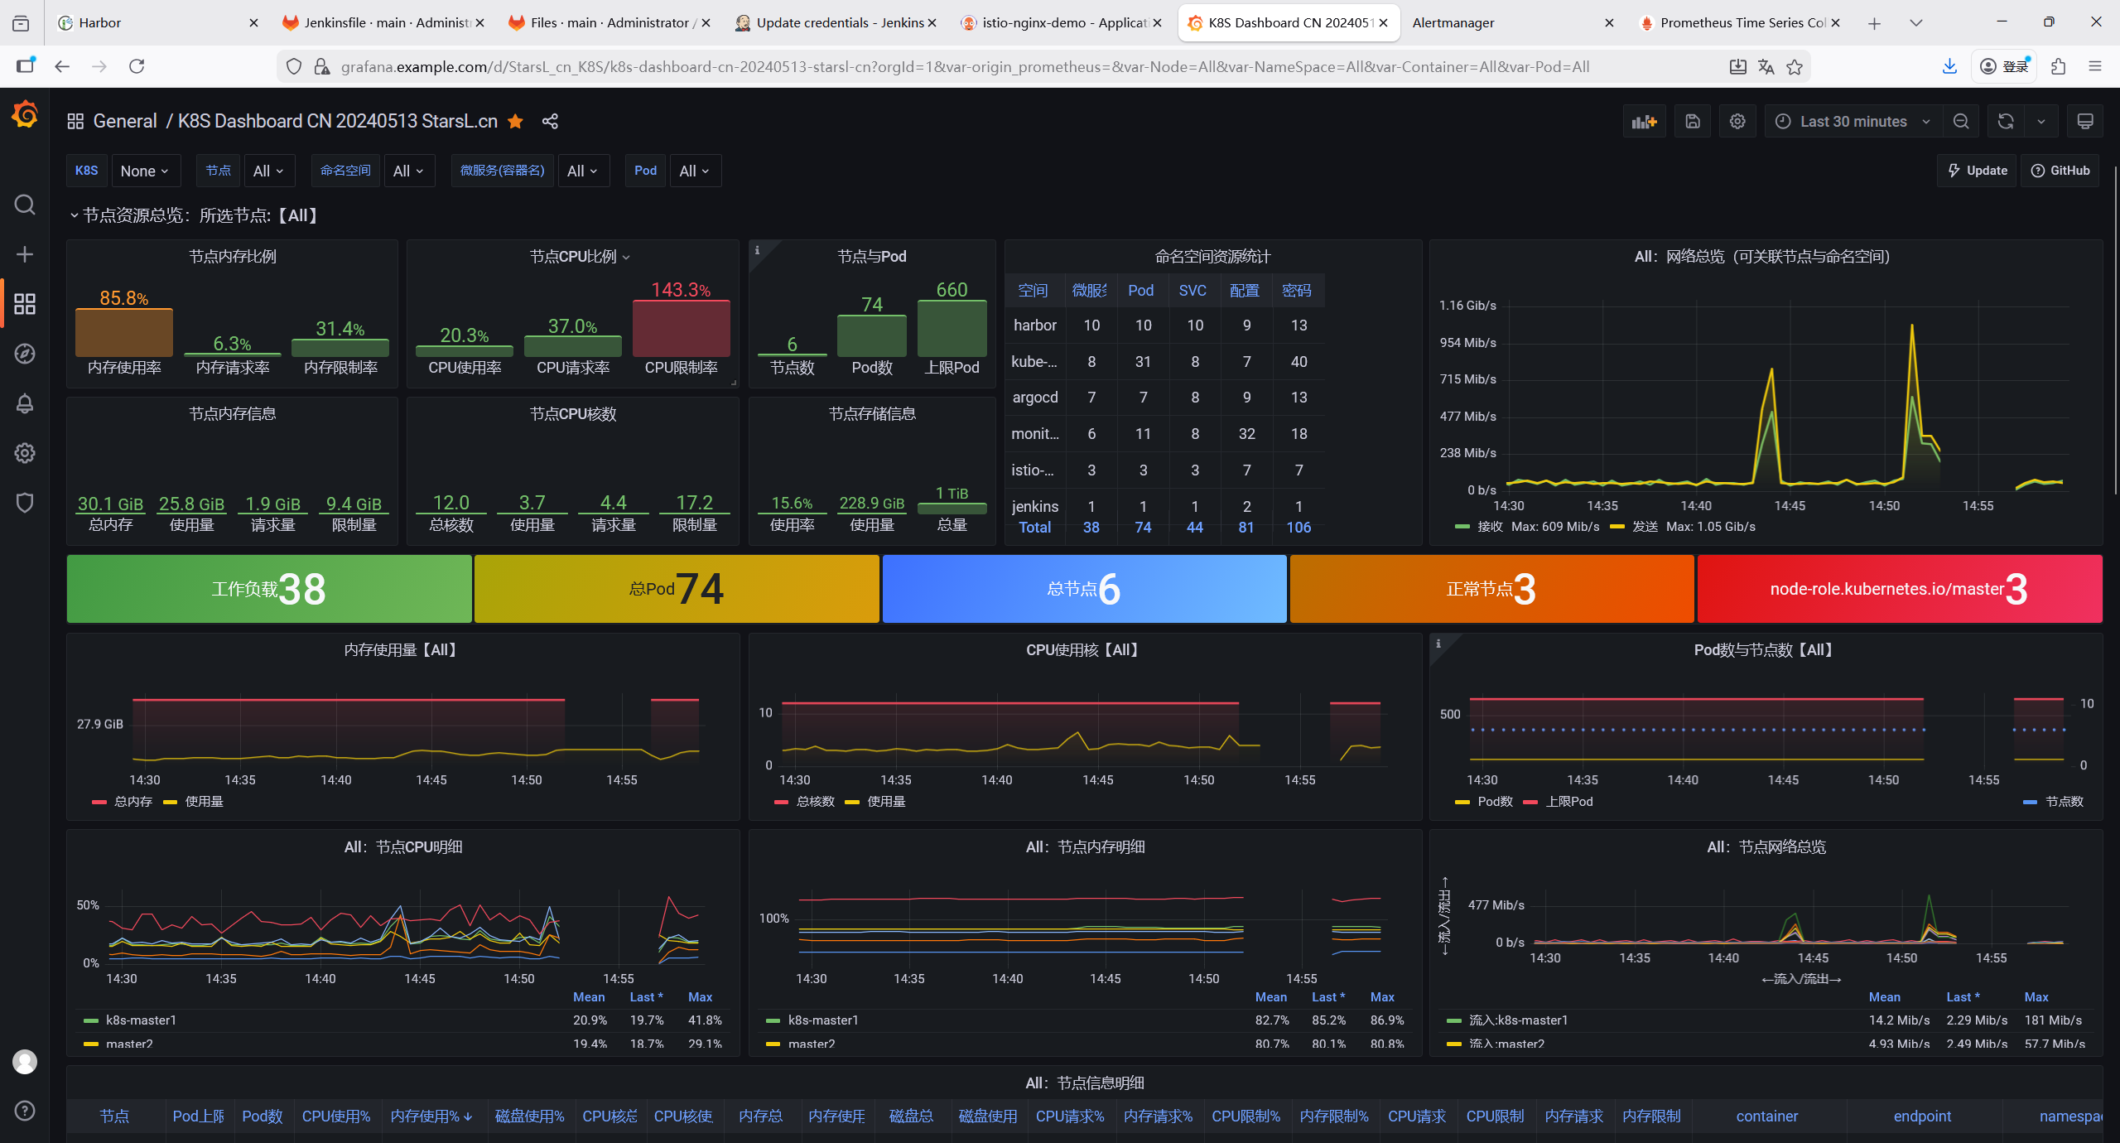Viewport: 2120px width, 1143px height.
Task: Unstar the dashboard favorite star
Action: coord(515,122)
